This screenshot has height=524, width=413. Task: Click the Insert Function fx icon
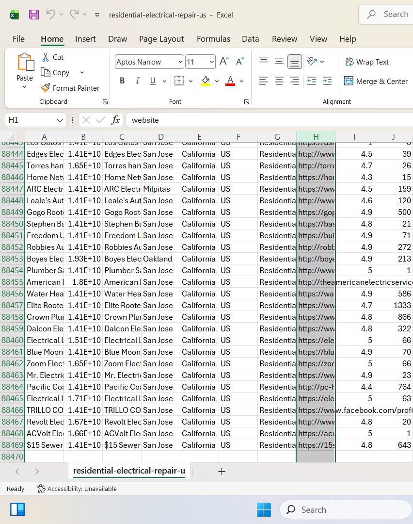tap(115, 120)
